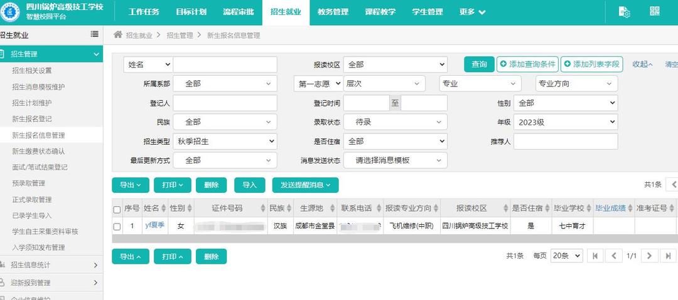
Task: Open the QR code icon in header
Action: click(x=655, y=12)
